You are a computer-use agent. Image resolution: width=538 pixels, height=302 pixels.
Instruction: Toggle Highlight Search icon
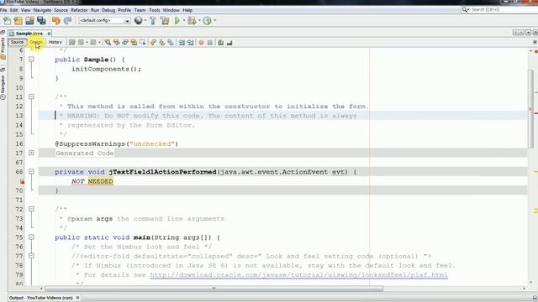point(134,43)
